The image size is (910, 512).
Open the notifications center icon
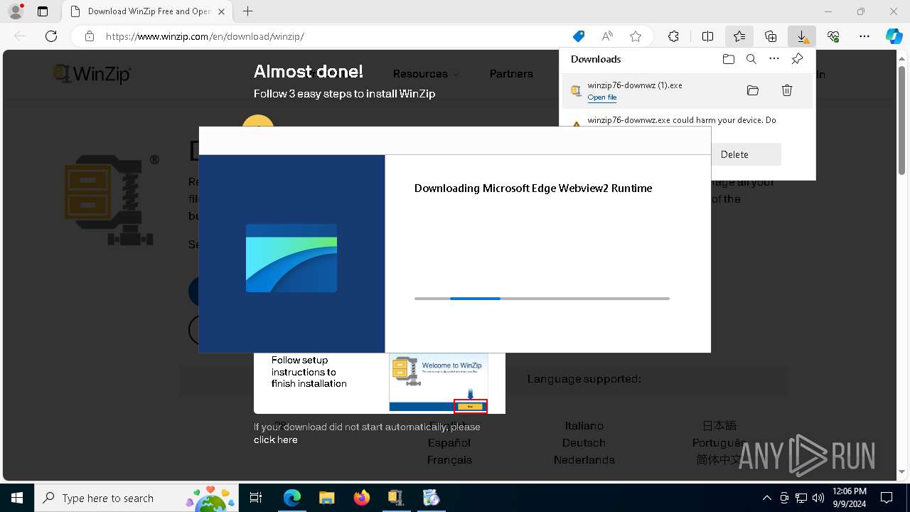[887, 498]
